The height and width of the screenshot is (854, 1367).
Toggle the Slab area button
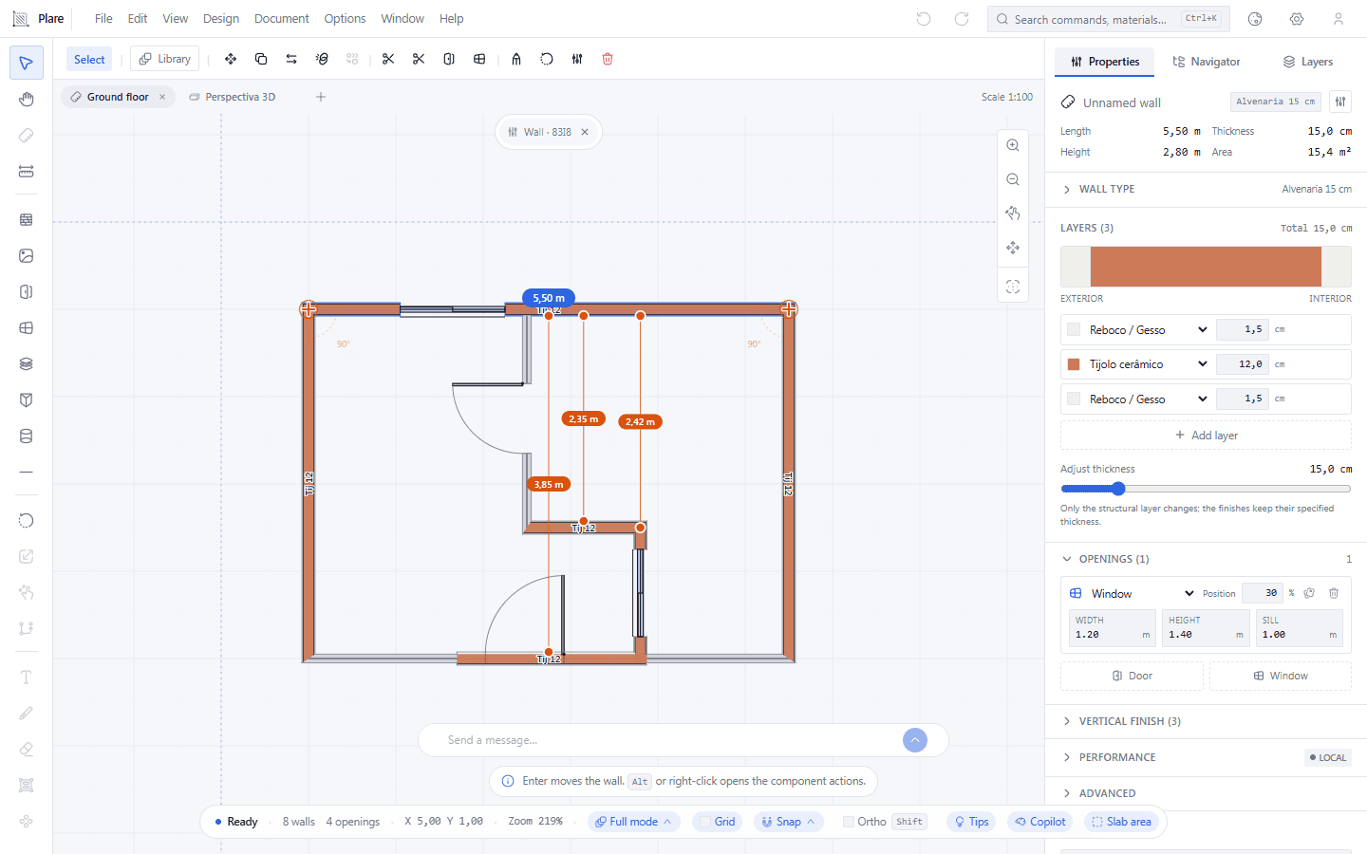click(x=1122, y=822)
